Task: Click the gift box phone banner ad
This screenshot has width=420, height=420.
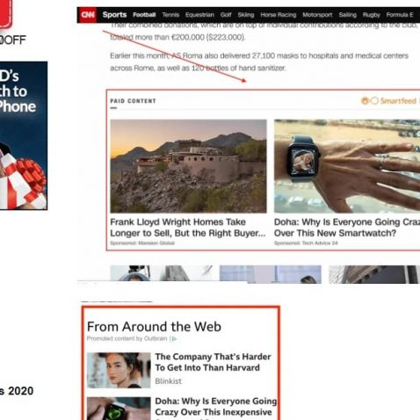Action: tap(24, 135)
